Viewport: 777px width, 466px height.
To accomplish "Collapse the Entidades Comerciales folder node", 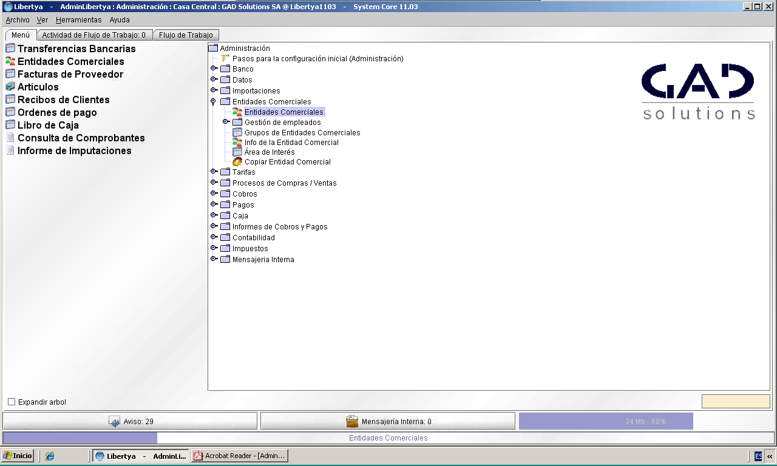I will pos(213,102).
